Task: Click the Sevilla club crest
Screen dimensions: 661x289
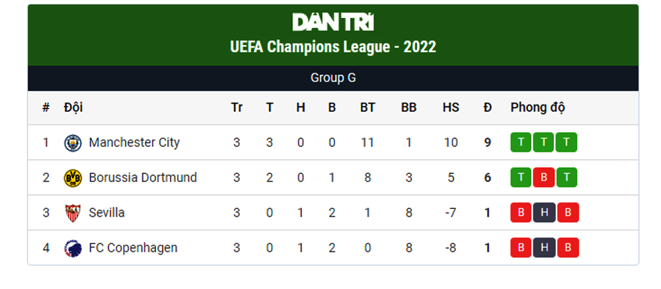Action: pyautogui.click(x=73, y=213)
